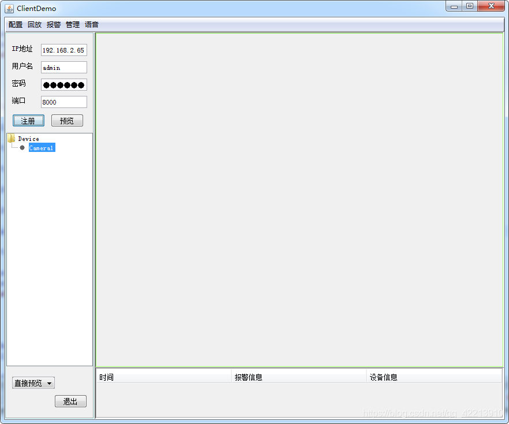The image size is (509, 424).
Task: Click the Camera1 status dot icon
Action: point(22,148)
